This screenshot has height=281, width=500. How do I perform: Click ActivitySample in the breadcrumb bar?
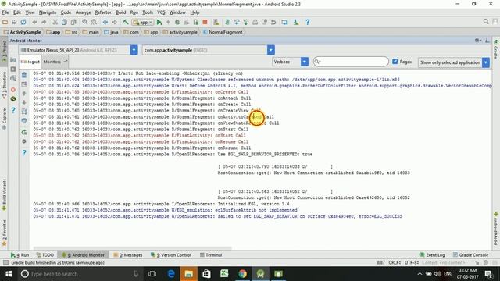[x=23, y=32]
